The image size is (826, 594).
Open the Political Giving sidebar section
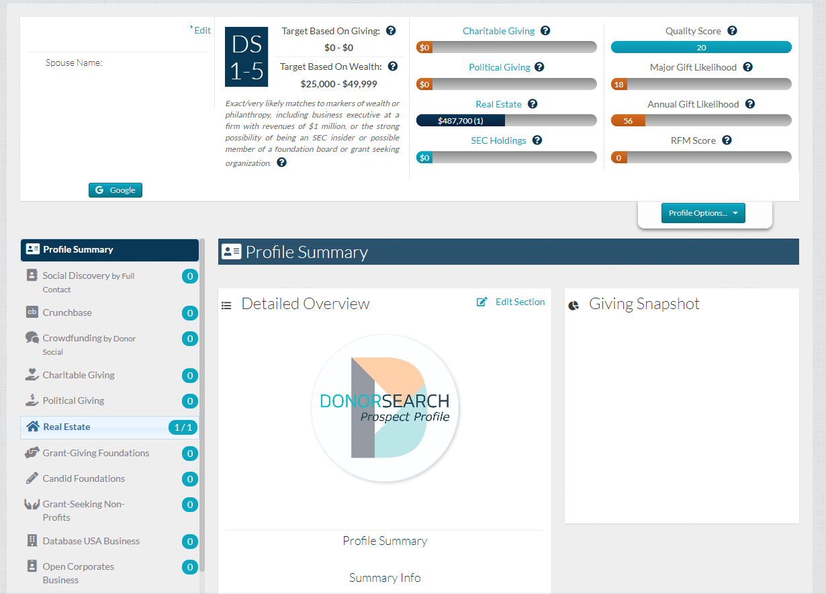tap(109, 400)
